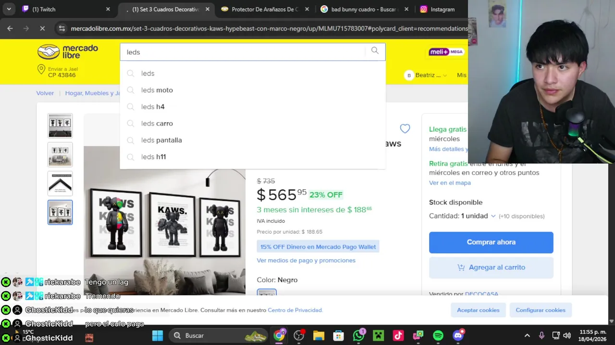The image size is (615, 345).
Task: Open Minecraft from the taskbar
Action: [x=379, y=335]
